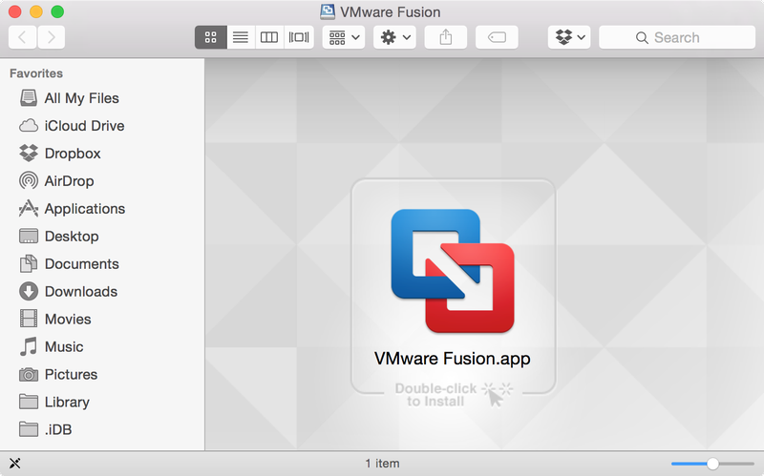Click the Dropbox box icon in sidebar
764x476 pixels.
coord(29,154)
